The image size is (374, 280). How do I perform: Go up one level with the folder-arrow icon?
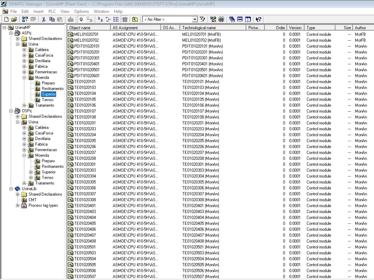pos(135,19)
